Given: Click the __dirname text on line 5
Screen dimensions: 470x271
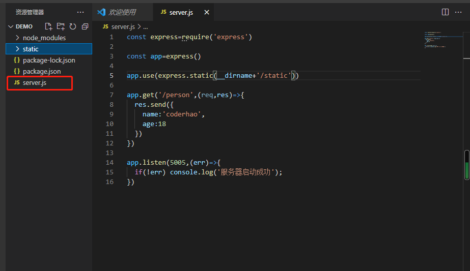Looking at the screenshot, I should (235, 75).
